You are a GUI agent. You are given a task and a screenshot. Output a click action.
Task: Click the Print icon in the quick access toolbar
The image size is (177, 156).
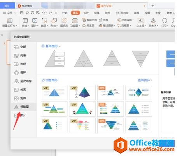32,13
